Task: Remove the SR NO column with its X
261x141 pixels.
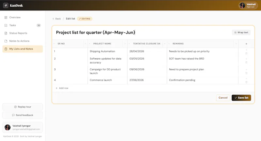Action: (x=85, y=44)
